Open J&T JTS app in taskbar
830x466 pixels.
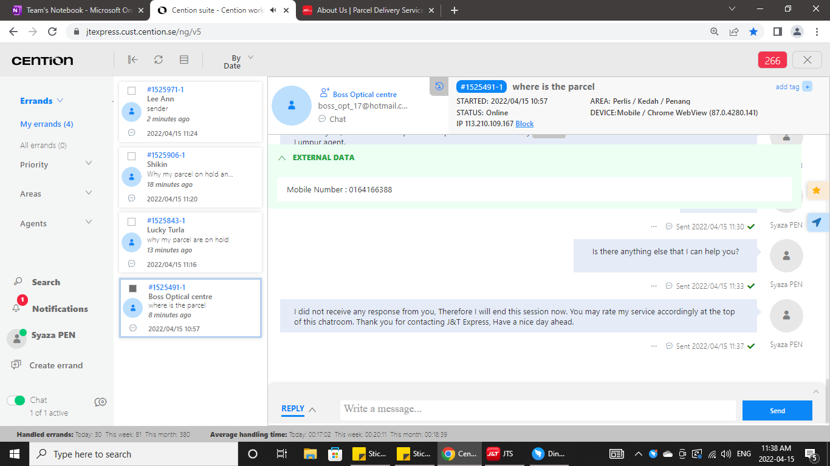pos(499,453)
